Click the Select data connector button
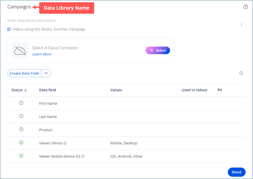The height and width of the screenshot is (179, 253). (x=158, y=50)
